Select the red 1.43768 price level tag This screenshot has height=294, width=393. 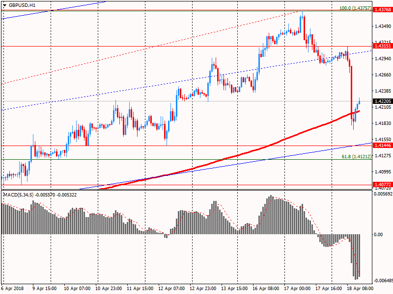[x=383, y=10]
